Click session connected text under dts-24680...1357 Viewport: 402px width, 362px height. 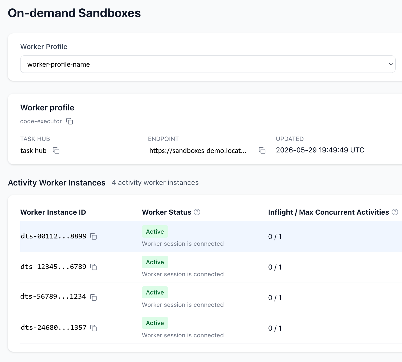(x=183, y=335)
